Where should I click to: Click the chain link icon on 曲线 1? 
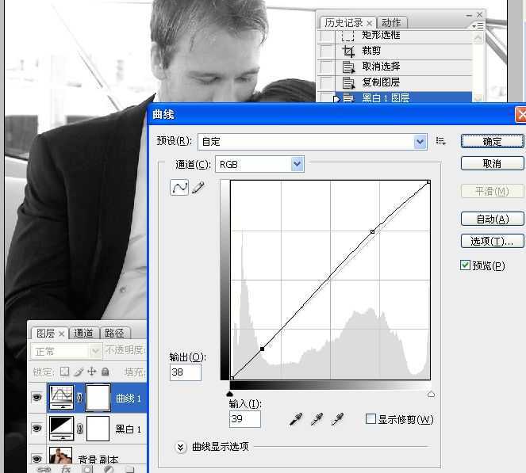79,398
